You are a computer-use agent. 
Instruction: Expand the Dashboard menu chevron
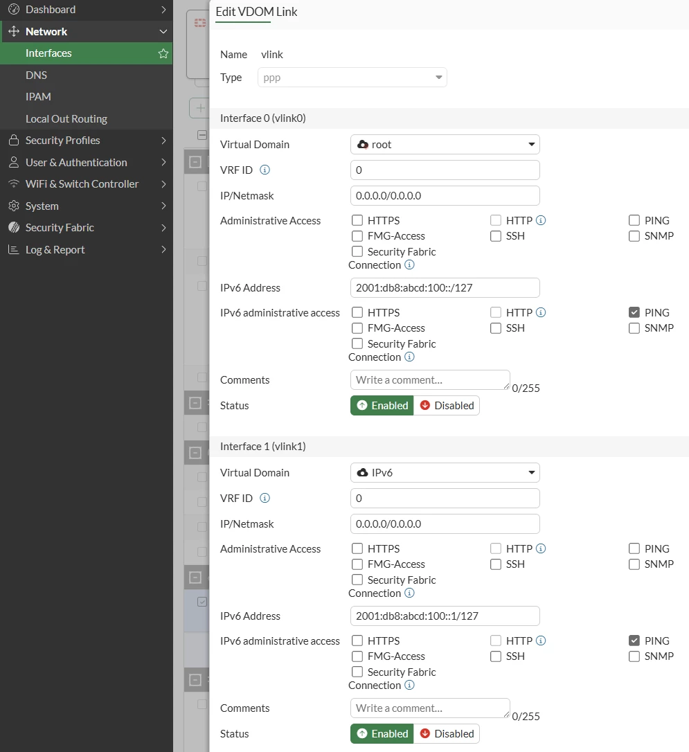(163, 9)
